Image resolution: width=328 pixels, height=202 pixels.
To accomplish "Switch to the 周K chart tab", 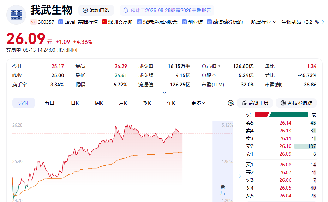I will click(99, 103).
